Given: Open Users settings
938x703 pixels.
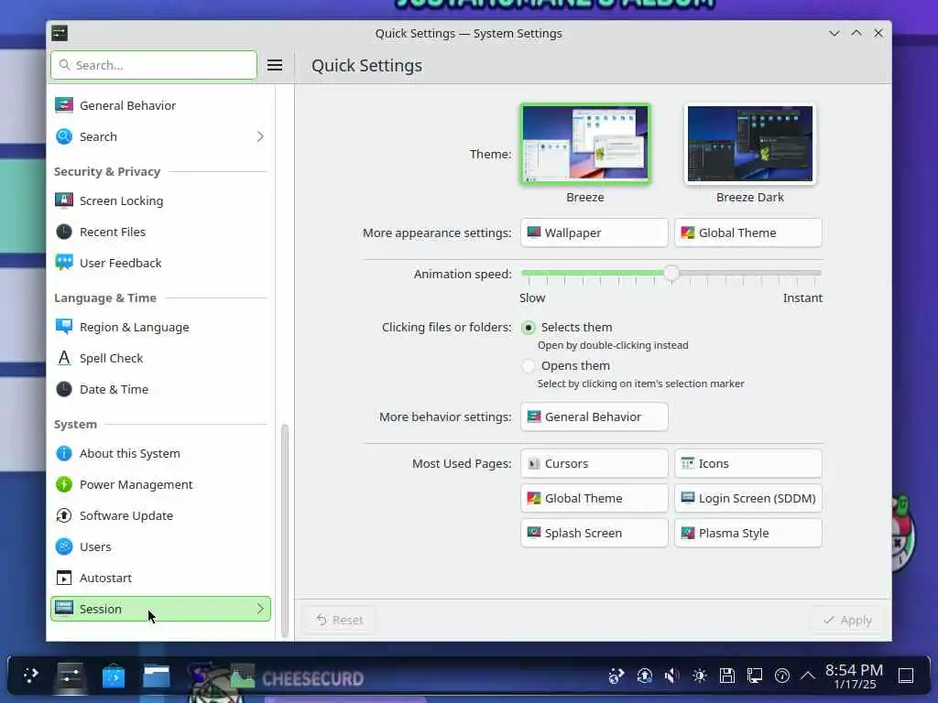Looking at the screenshot, I should click(x=160, y=546).
